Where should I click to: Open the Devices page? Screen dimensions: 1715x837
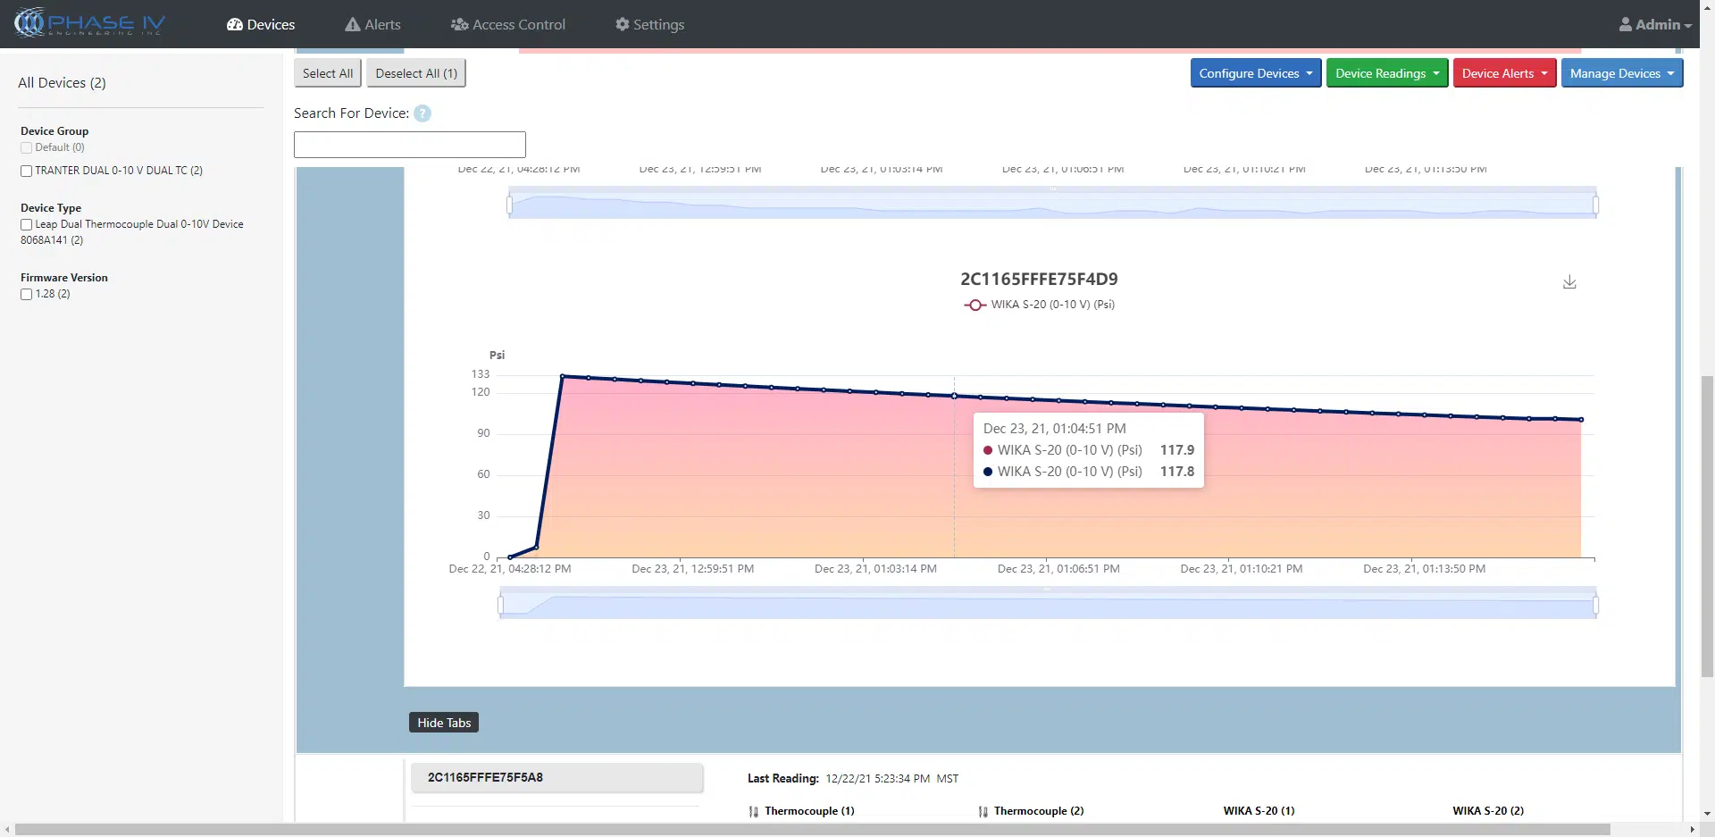pyautogui.click(x=261, y=24)
